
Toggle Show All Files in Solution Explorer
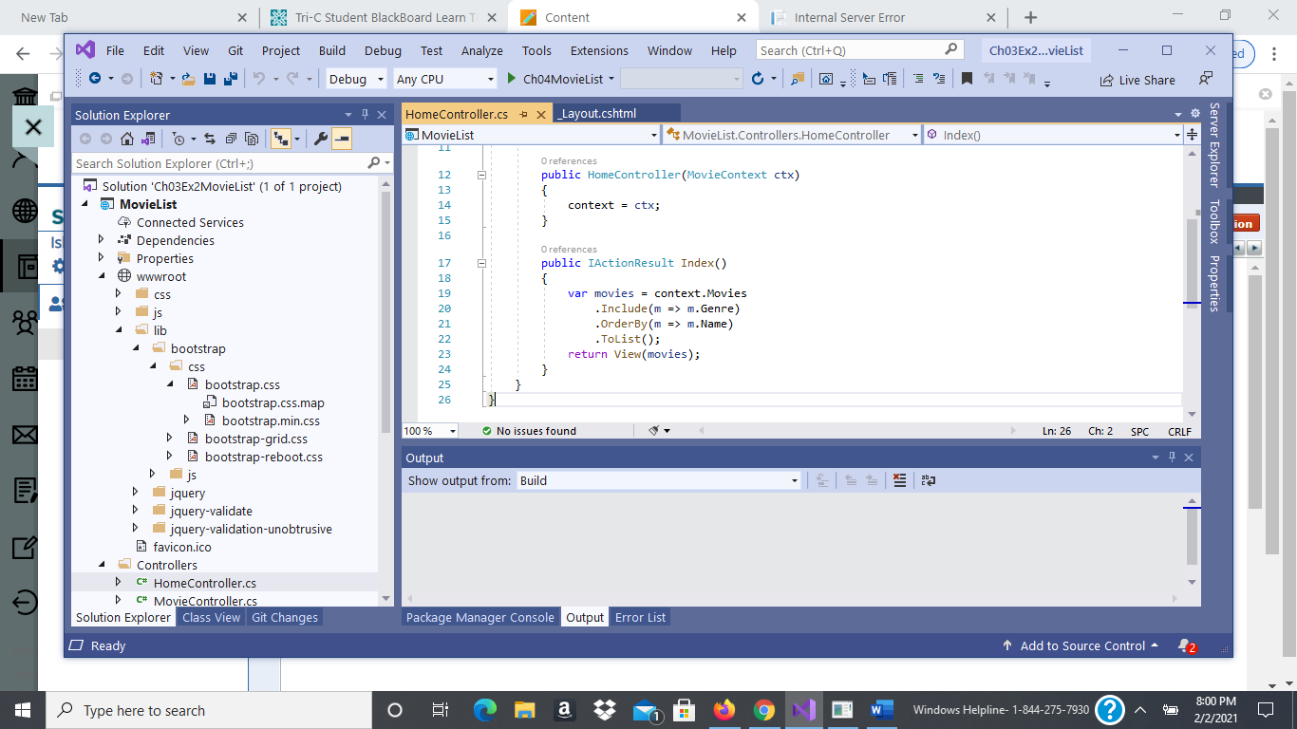tap(252, 139)
